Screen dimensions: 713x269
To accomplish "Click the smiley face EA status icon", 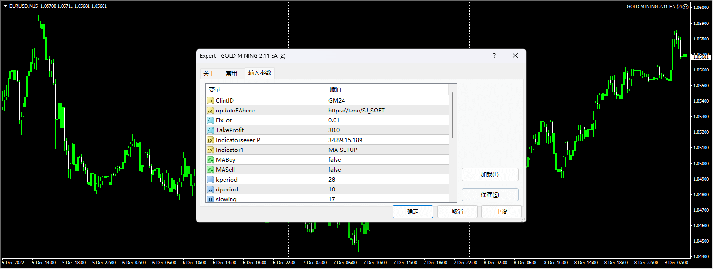I will point(685,7).
